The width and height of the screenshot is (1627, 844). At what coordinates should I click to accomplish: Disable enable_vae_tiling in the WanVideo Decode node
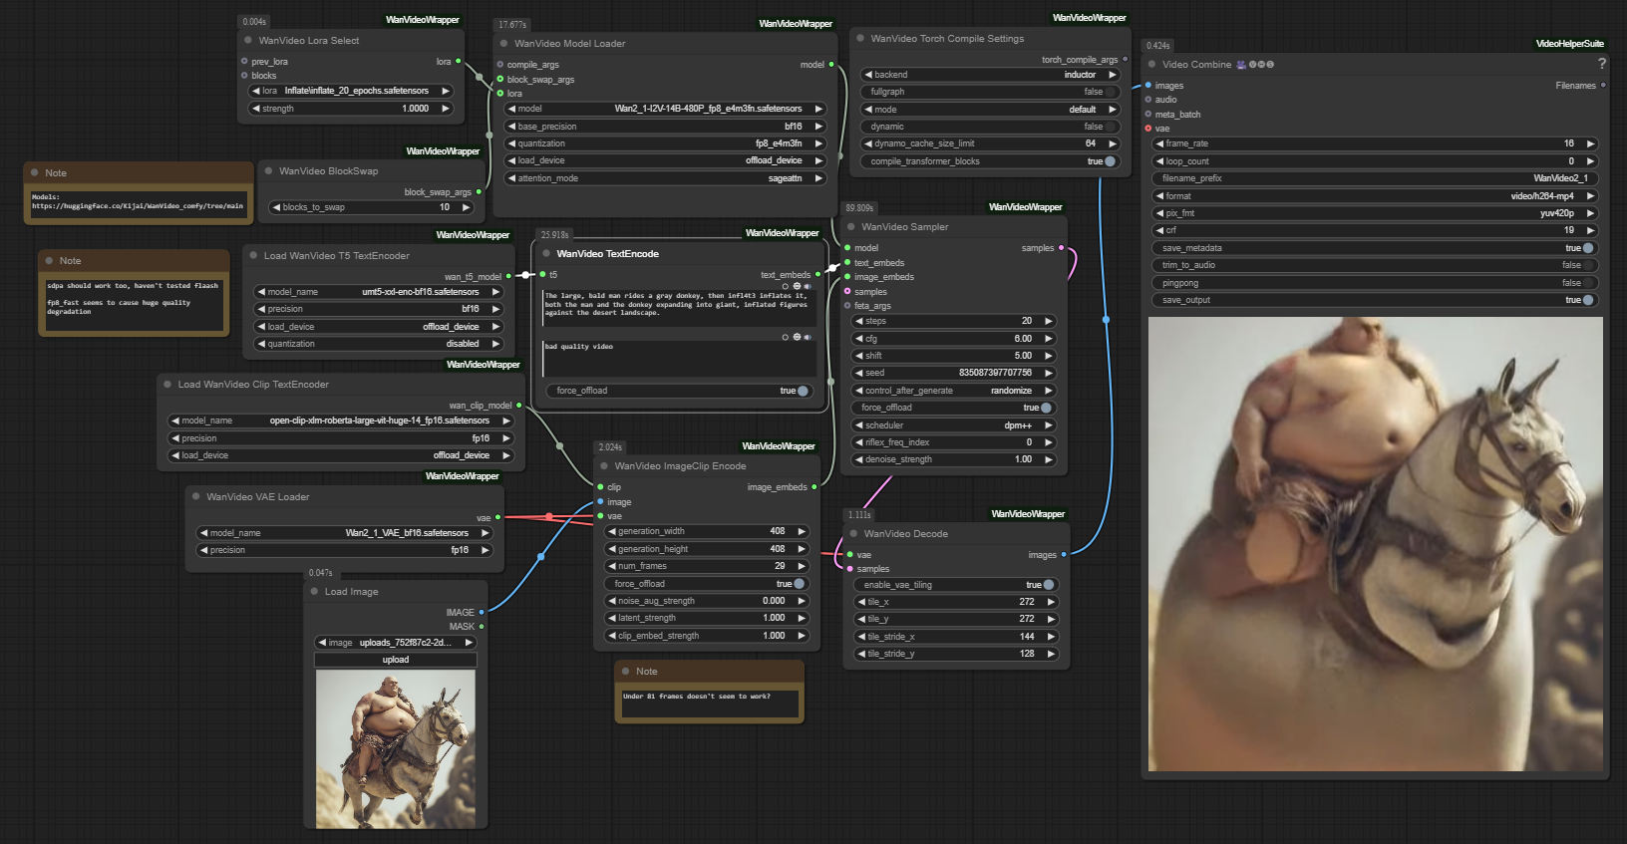coord(1047,585)
